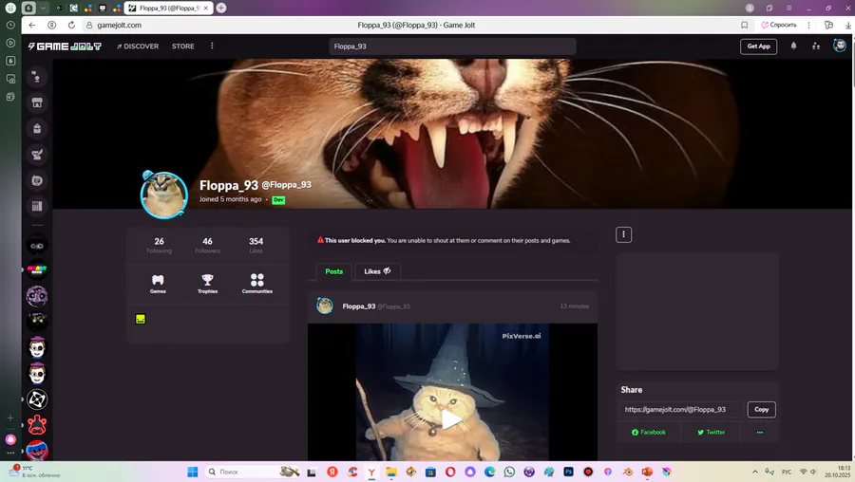Reload the current page
Viewport: 855px width, 482px height.
(71, 25)
